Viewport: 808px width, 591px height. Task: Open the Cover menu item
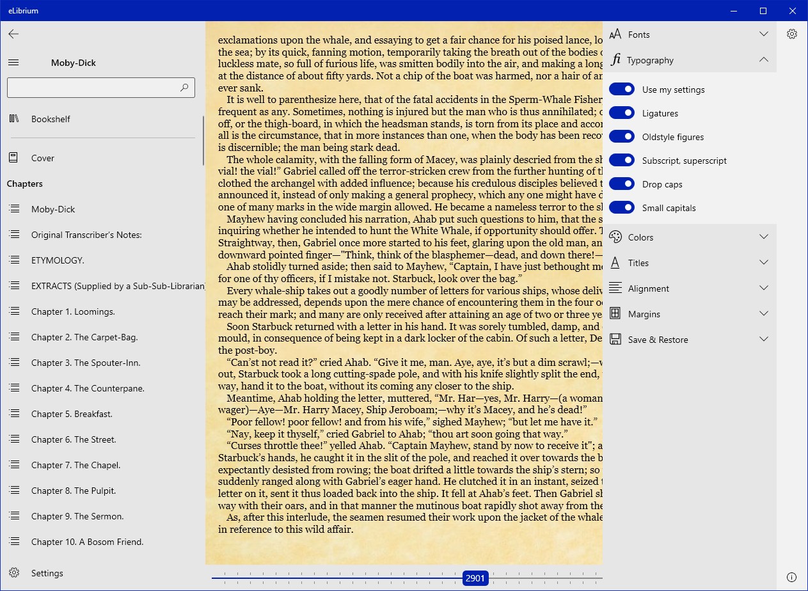tap(102, 158)
